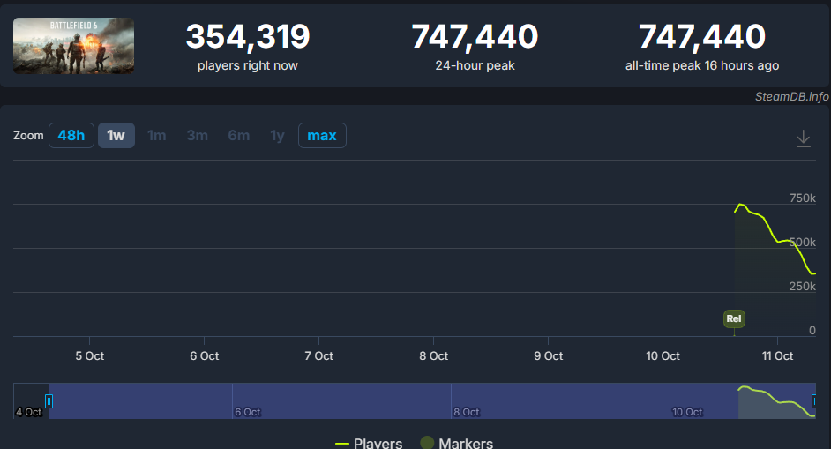Click the 750k y-axis label
Screen dimensions: 831x449
click(803, 198)
